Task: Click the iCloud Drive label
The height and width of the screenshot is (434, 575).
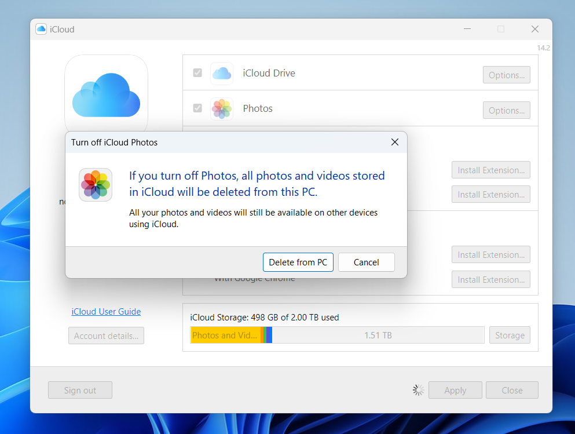Action: tap(269, 73)
